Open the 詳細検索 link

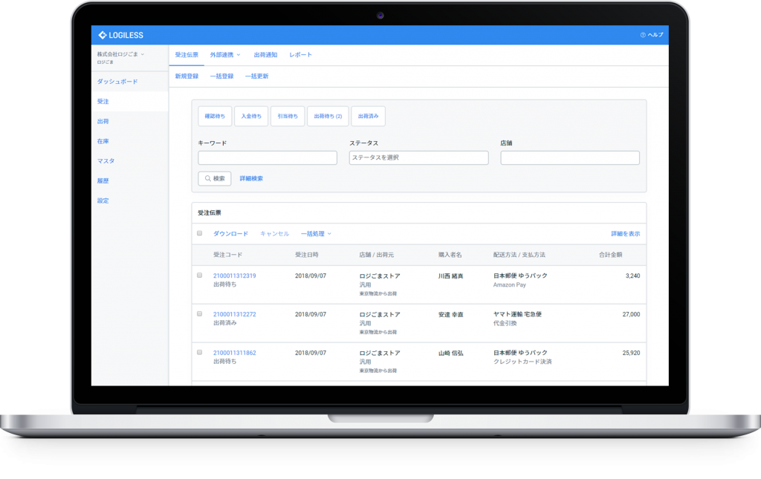(251, 178)
